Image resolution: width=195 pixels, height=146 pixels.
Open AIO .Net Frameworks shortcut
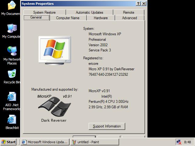click(x=12, y=101)
